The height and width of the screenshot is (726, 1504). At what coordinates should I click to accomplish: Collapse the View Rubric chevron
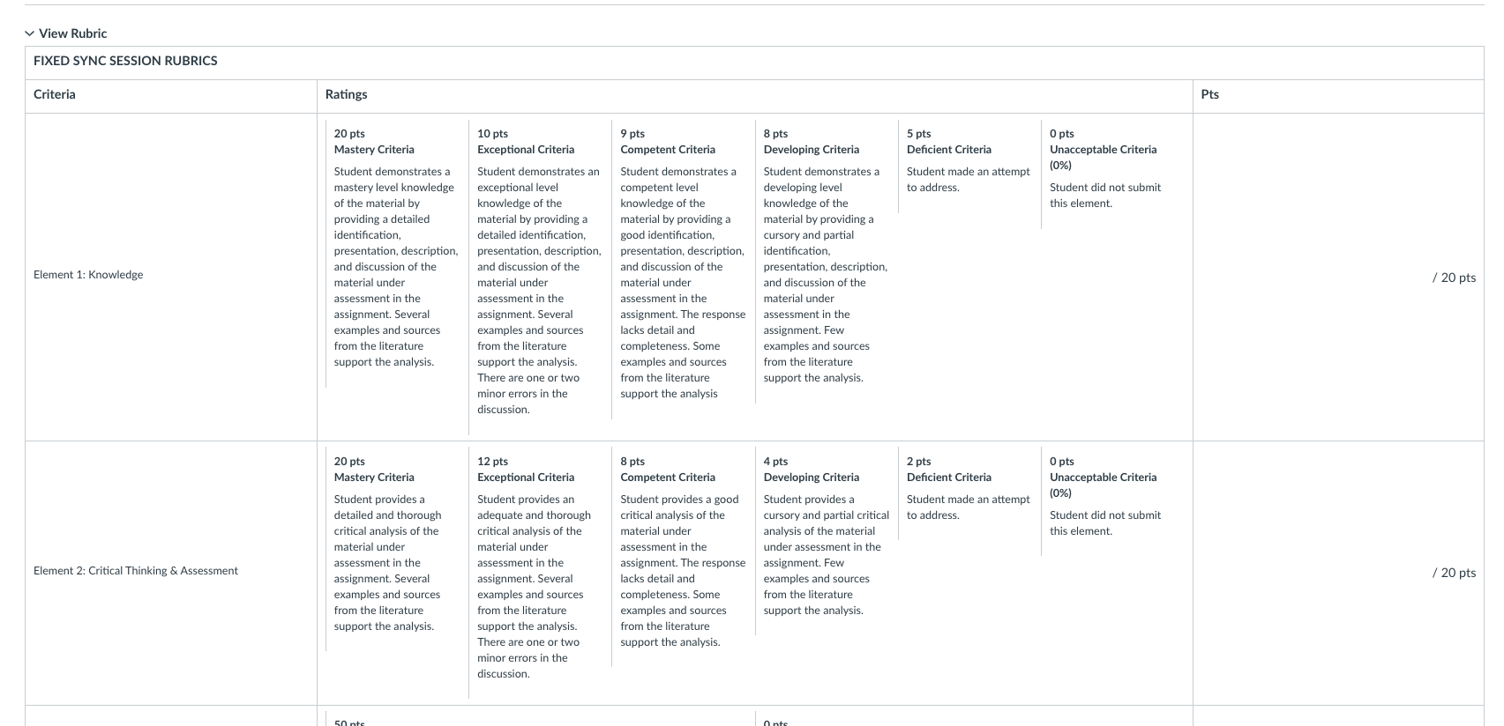[x=30, y=33]
